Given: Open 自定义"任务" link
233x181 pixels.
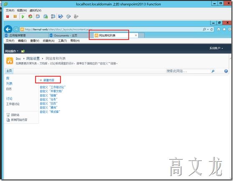Looking at the screenshot, I should [48, 99].
